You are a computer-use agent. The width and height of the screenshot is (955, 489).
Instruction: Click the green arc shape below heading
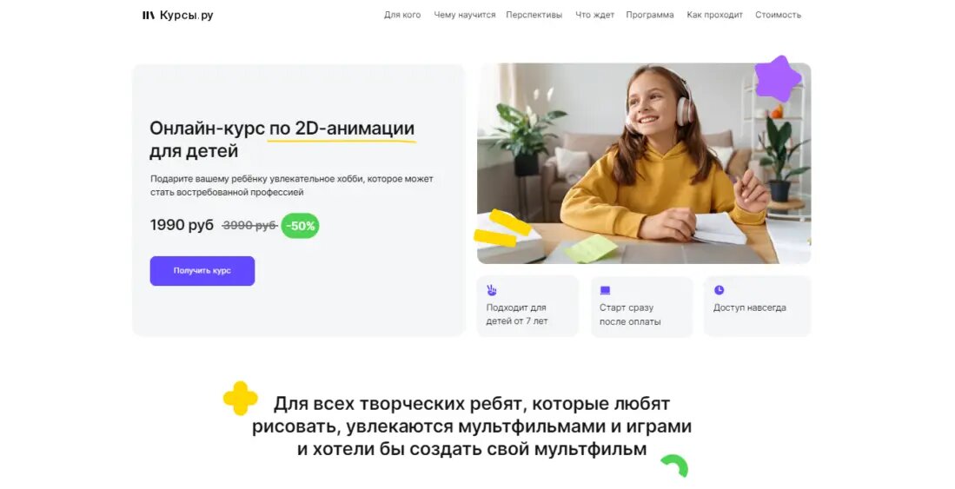pos(675,466)
